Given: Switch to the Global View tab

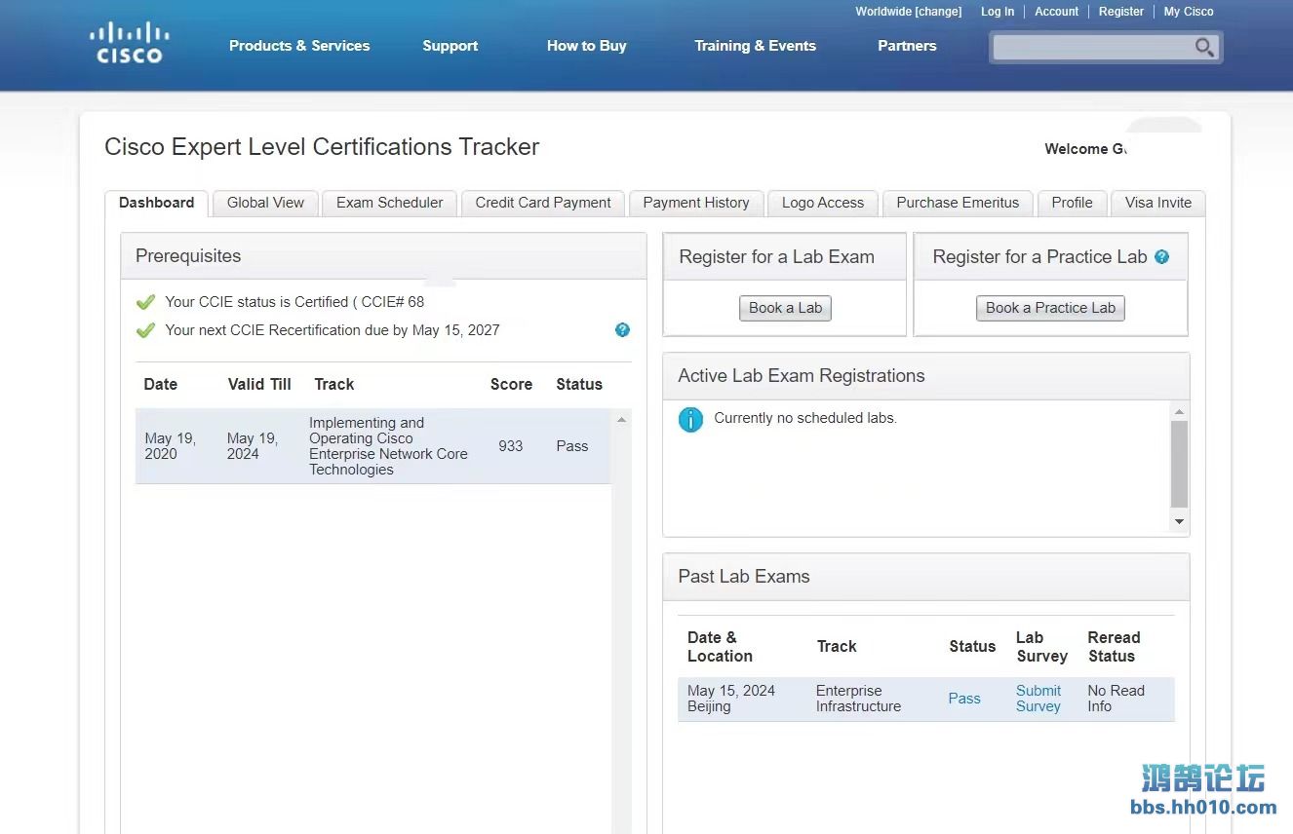Looking at the screenshot, I should click(x=265, y=203).
